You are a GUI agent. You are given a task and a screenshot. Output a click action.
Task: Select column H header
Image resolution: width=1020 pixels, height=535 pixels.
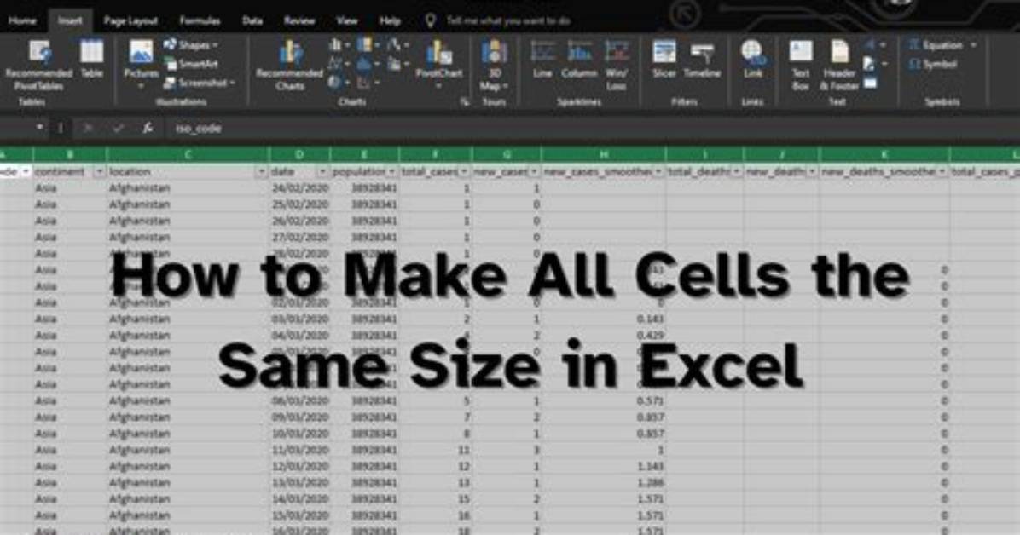(603, 155)
